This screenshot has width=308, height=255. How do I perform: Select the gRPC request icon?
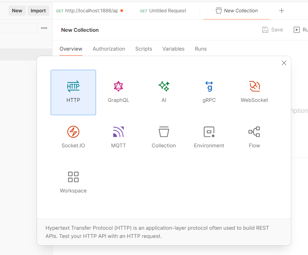pyautogui.click(x=209, y=91)
